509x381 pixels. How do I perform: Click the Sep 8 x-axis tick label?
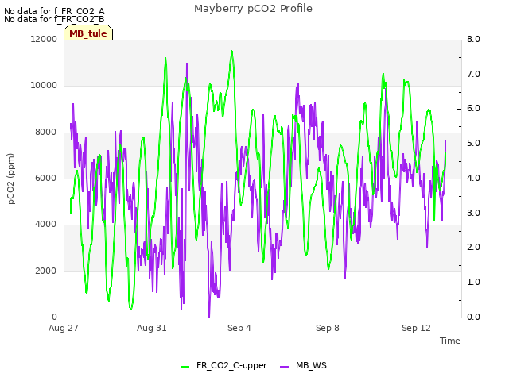tap(328, 328)
